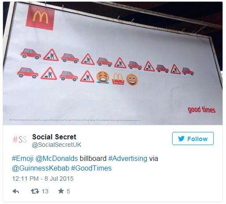Image resolution: width=226 pixels, height=204 pixels.
Task: Open the 12:11 PM - 8 Jul 2015 timestamp
Action: tap(43, 178)
